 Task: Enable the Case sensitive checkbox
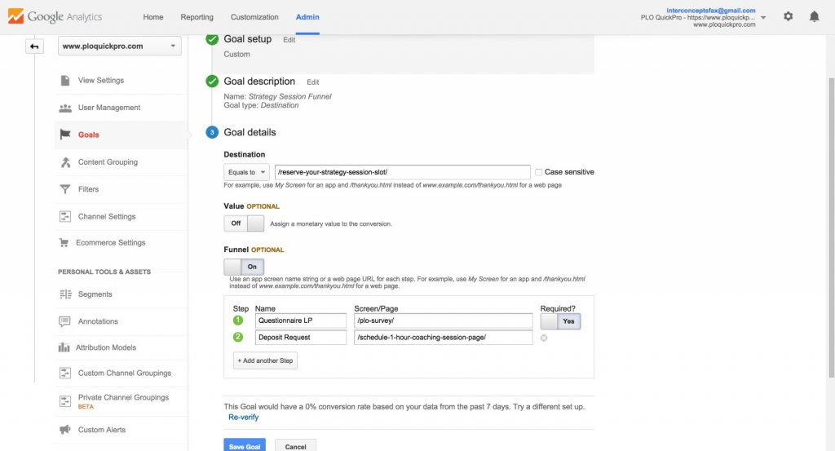[x=538, y=172]
